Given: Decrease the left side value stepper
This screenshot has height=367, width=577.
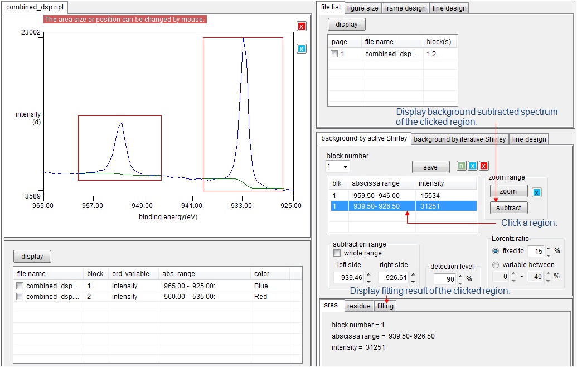Looking at the screenshot, I should [x=368, y=281].
